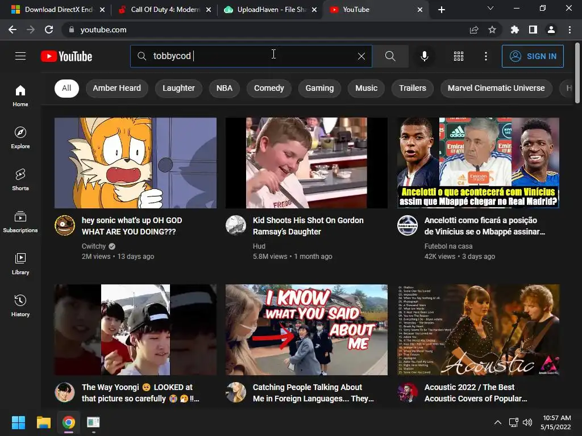
Task: Click the Chrome taskbar icon
Action: click(x=69, y=422)
